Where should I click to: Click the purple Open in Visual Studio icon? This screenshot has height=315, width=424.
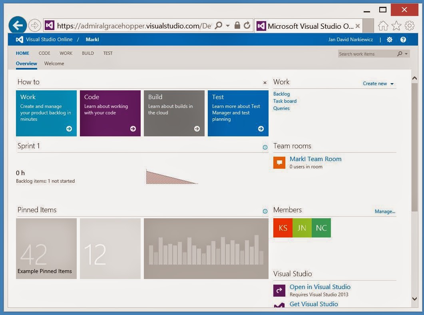(279, 291)
